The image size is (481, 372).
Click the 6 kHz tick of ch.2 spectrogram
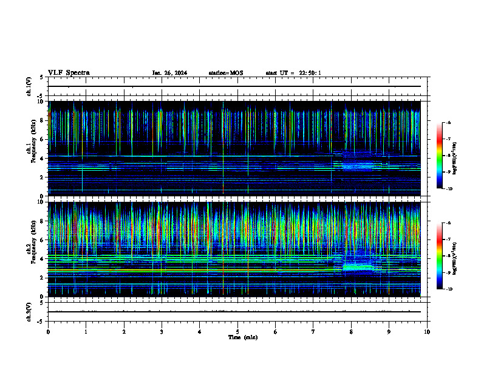point(42,240)
